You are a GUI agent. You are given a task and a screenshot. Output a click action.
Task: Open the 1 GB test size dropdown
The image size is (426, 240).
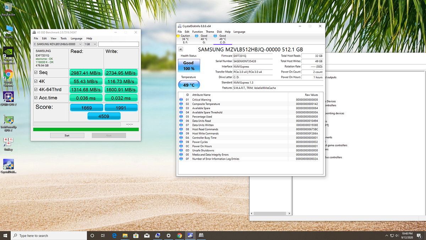click(x=90, y=44)
